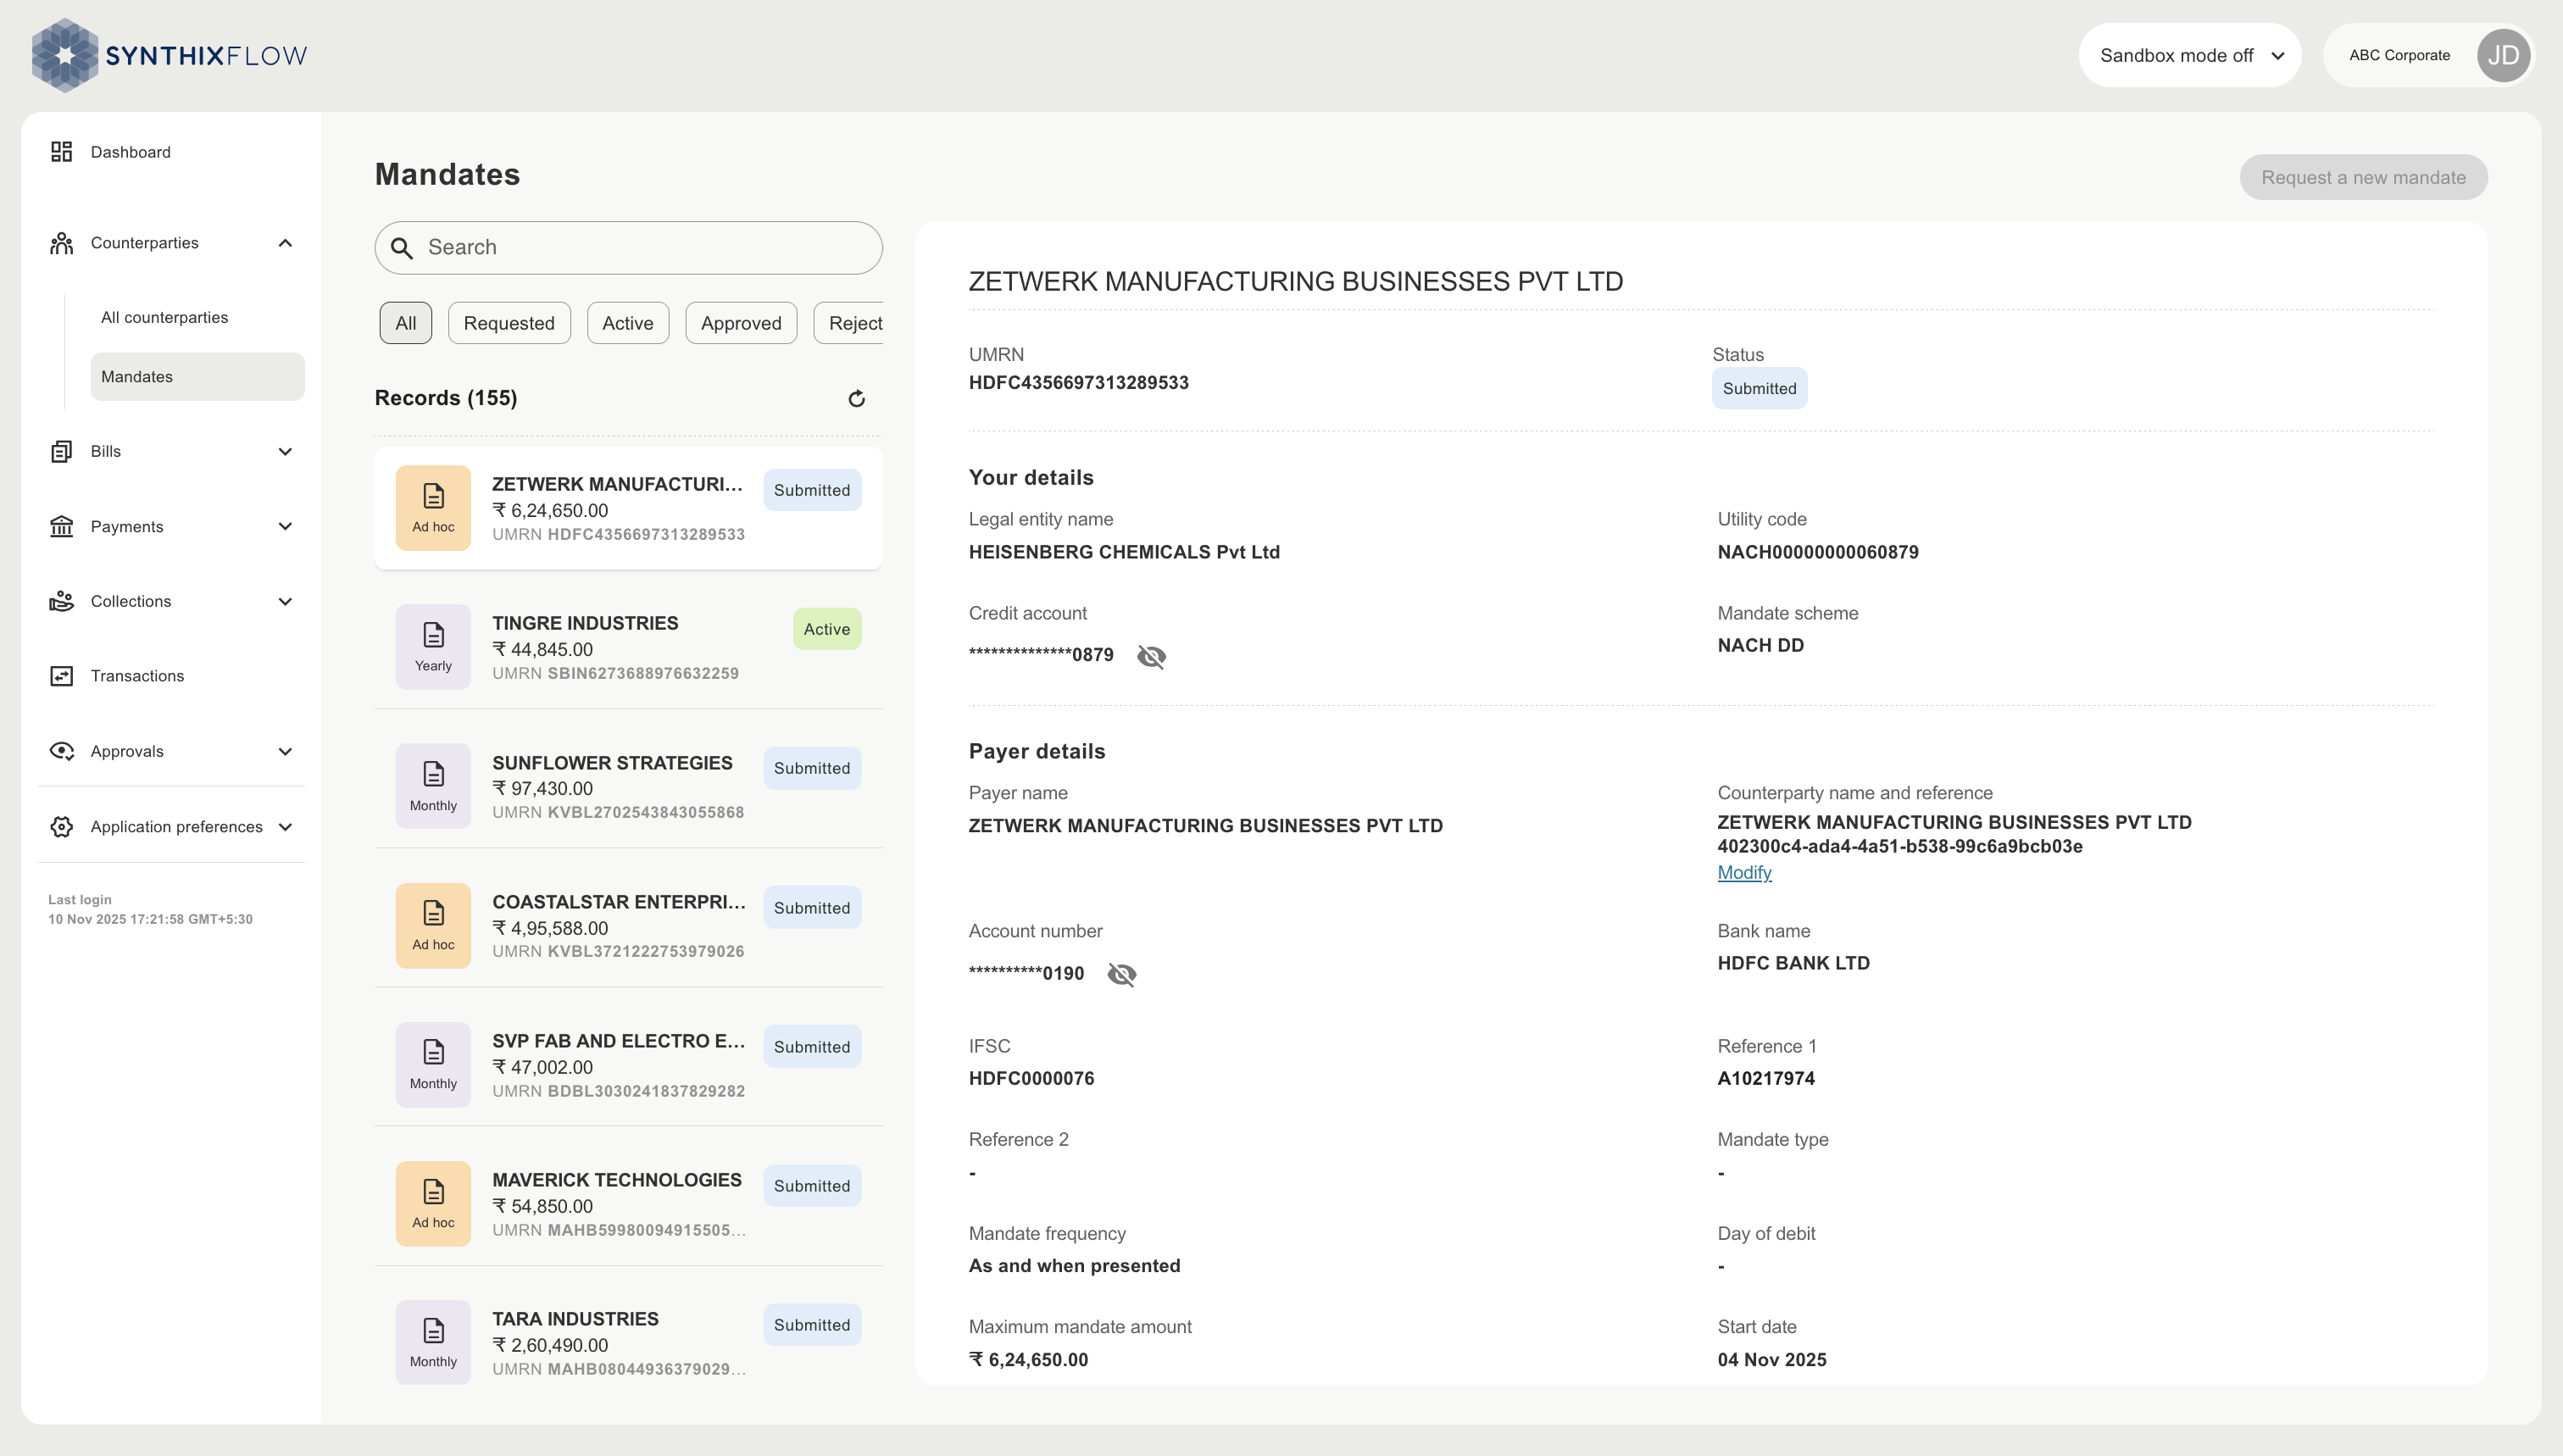Open All counterparties page

165,317
